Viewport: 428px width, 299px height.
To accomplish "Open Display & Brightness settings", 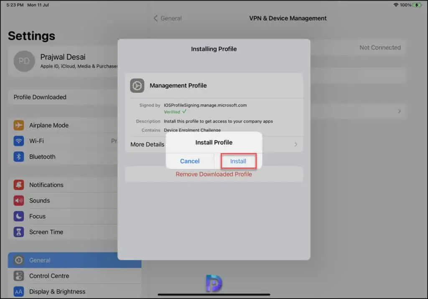I will pyautogui.click(x=74, y=291).
